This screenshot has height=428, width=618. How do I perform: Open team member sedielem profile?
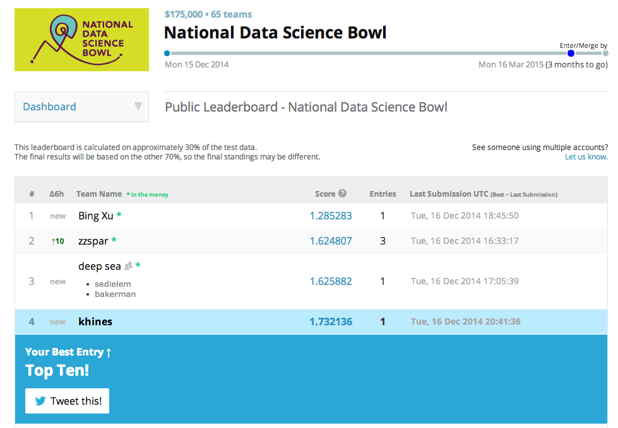(113, 284)
